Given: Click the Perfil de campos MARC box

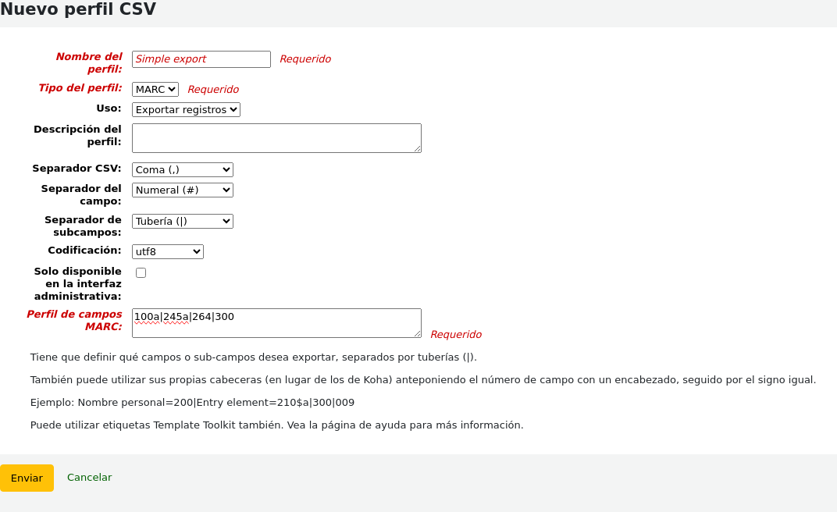Looking at the screenshot, I should [276, 322].
